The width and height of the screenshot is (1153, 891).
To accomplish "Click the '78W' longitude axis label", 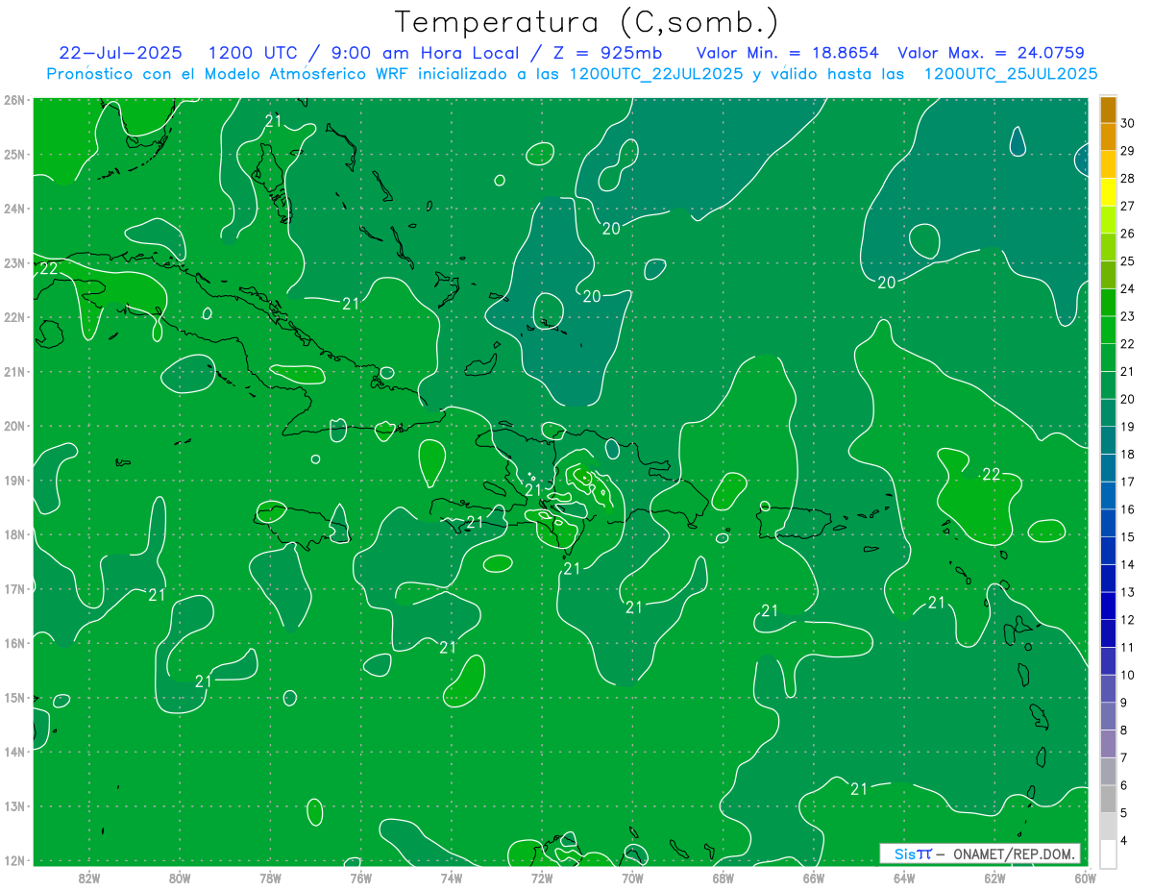I will coord(271,877).
